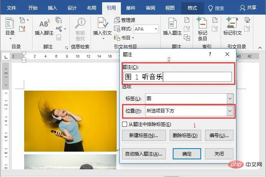The width and height of the screenshot is (266, 177).
Task: Click Insert Table of Figures icon
Action: 187,20
